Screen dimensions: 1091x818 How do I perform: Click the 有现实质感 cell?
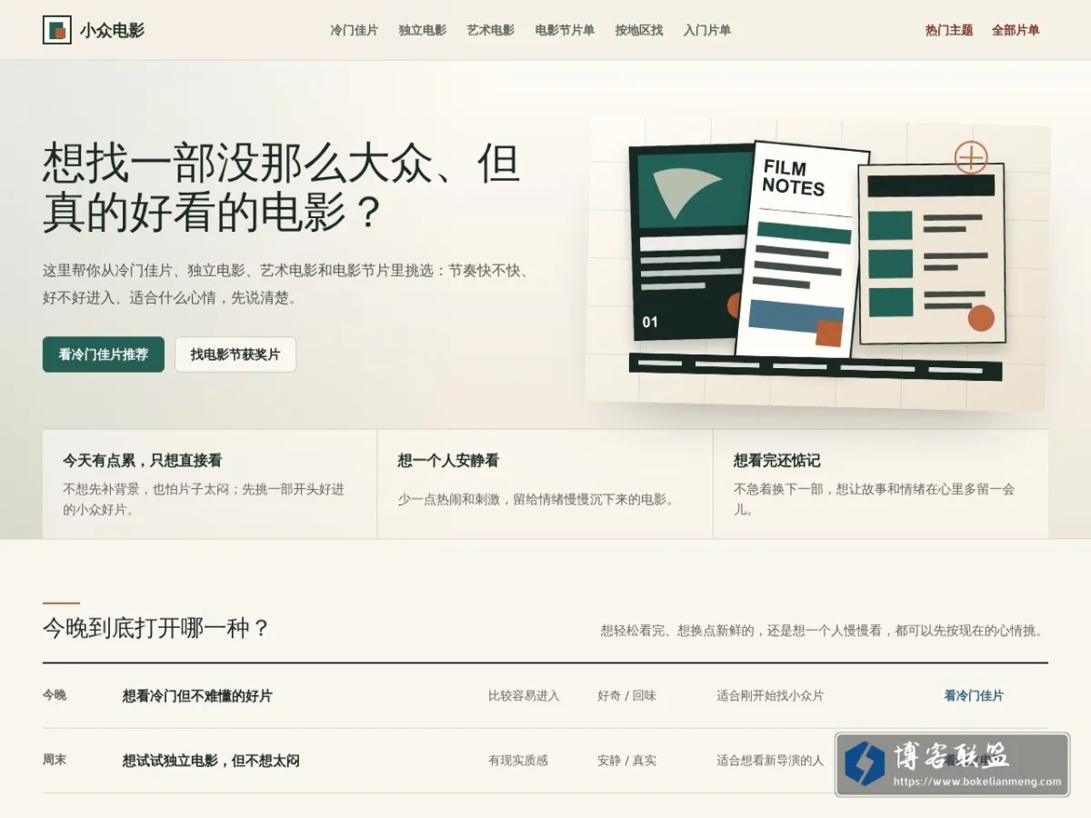pyautogui.click(x=518, y=761)
